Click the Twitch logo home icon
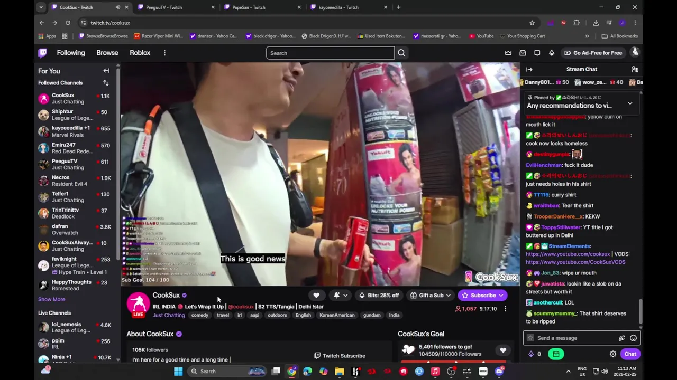The width and height of the screenshot is (677, 380). click(x=42, y=53)
